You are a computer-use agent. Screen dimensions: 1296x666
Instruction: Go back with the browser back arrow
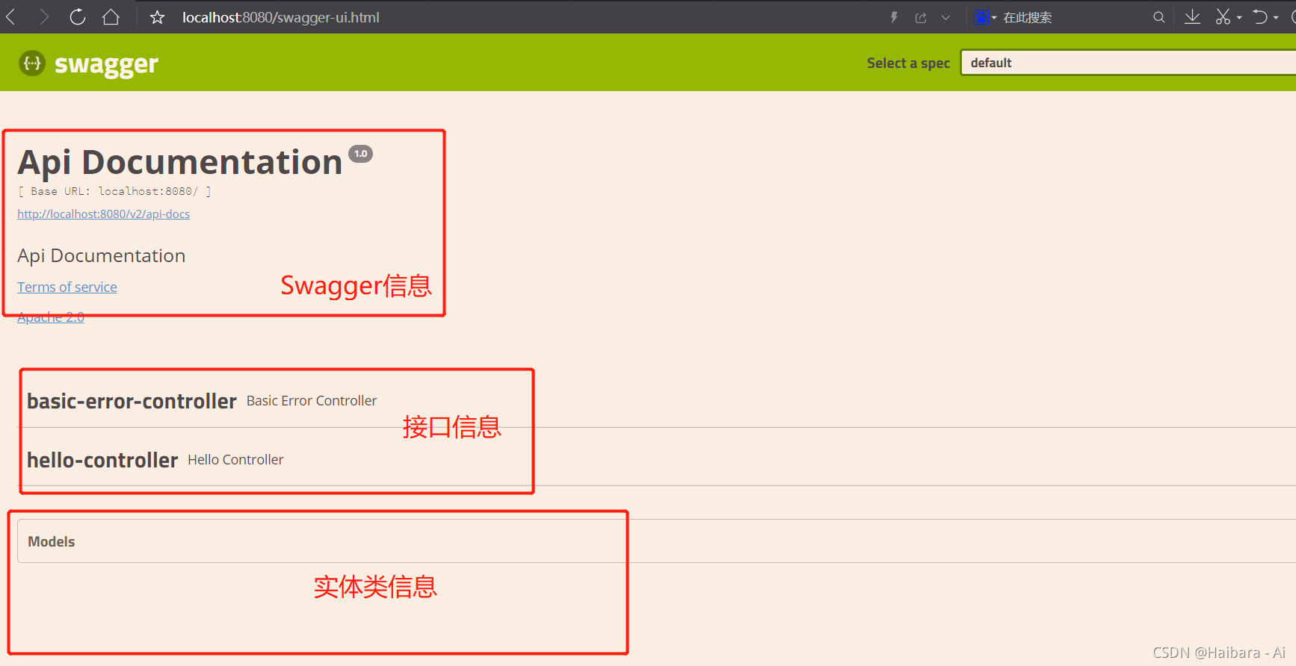(x=11, y=17)
